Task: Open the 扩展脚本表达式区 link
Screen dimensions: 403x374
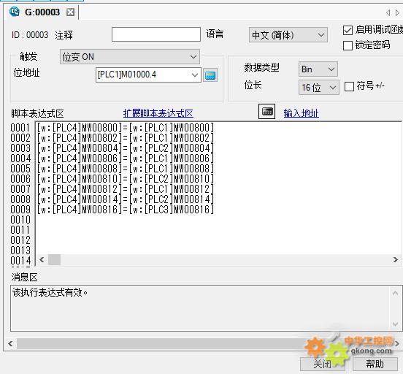Action: (x=158, y=113)
